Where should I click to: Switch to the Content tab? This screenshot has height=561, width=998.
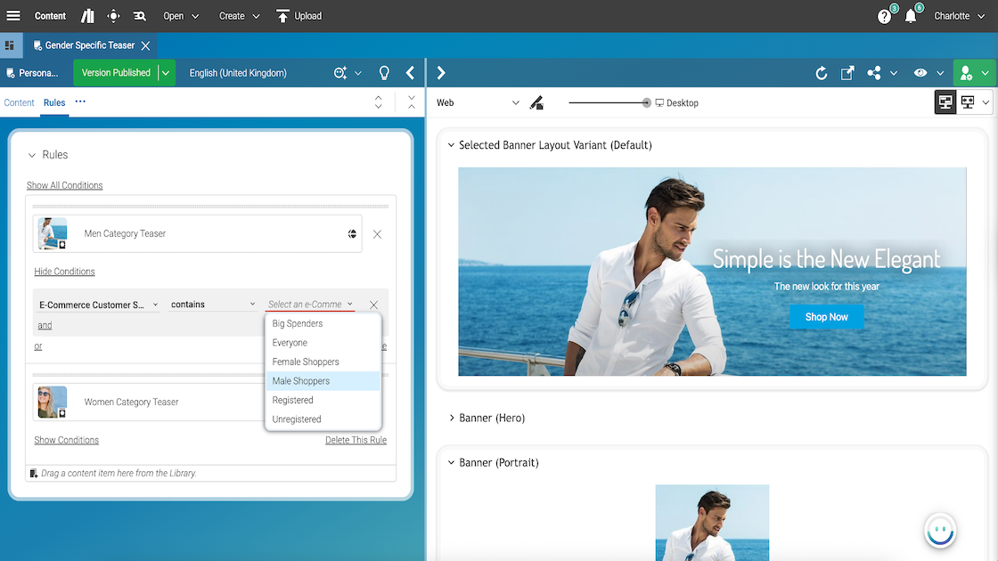click(19, 102)
